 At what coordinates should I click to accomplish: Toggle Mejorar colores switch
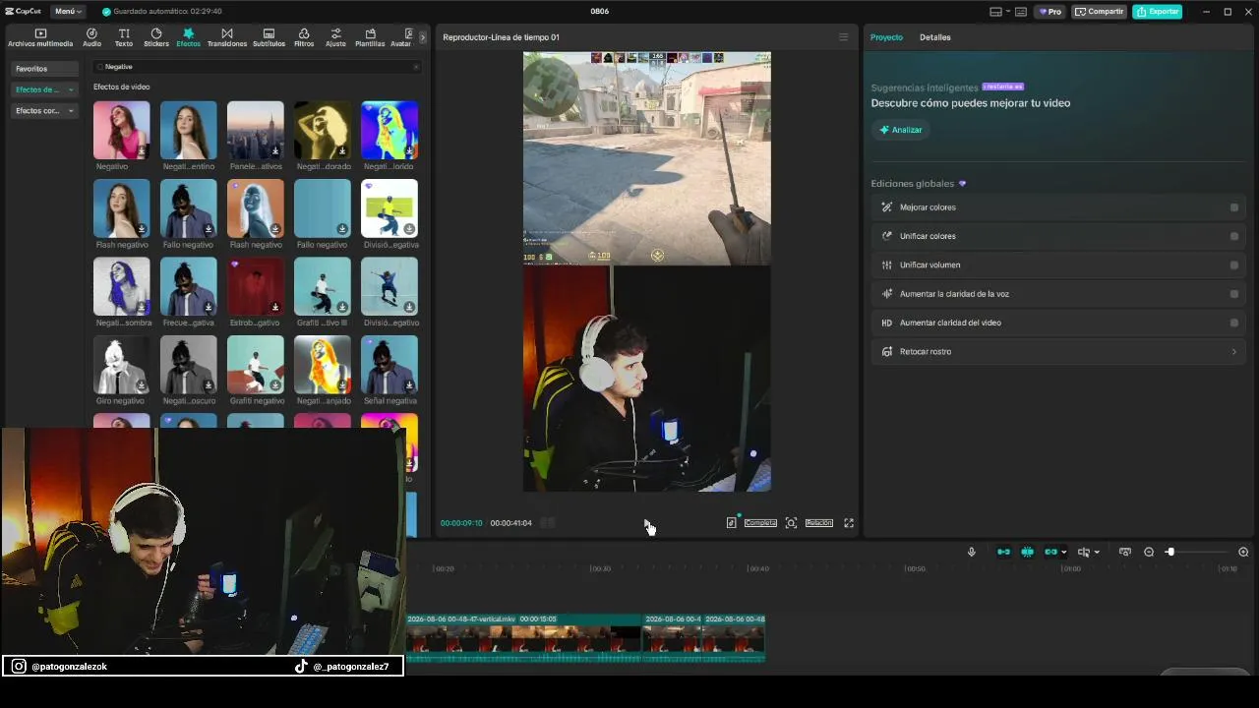[x=1234, y=207]
